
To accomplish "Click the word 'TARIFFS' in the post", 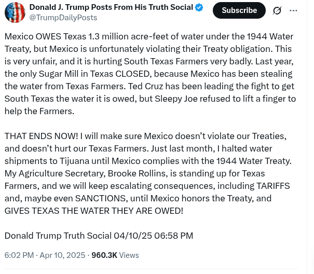I will coord(272,186).
